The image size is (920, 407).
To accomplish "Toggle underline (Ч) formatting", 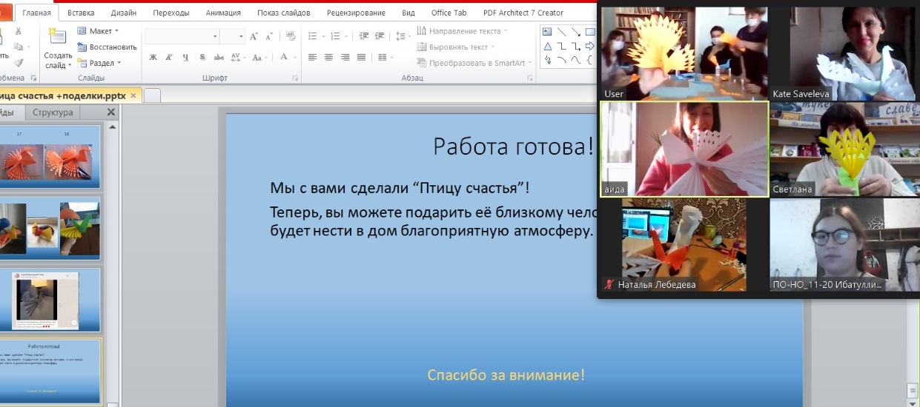I will pos(185,58).
